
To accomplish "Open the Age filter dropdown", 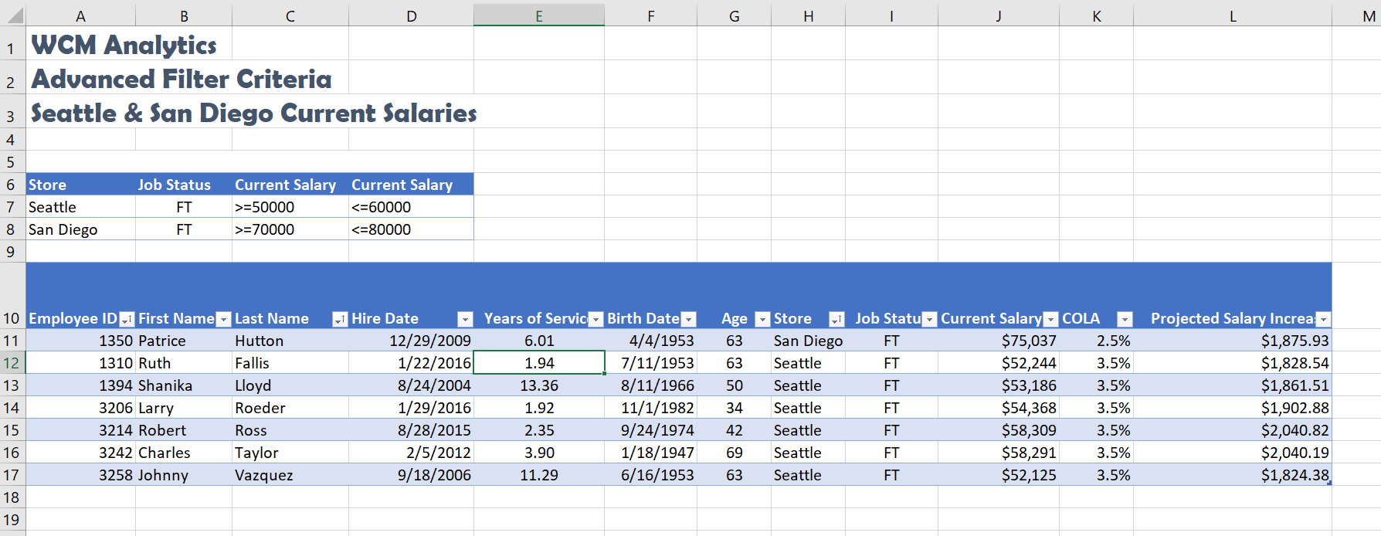I will [x=762, y=319].
